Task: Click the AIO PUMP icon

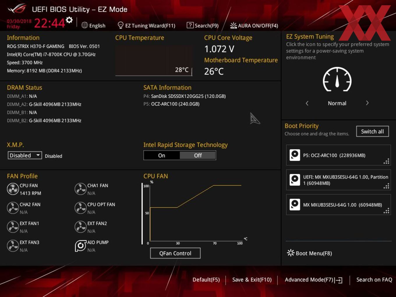Action: coord(80,246)
